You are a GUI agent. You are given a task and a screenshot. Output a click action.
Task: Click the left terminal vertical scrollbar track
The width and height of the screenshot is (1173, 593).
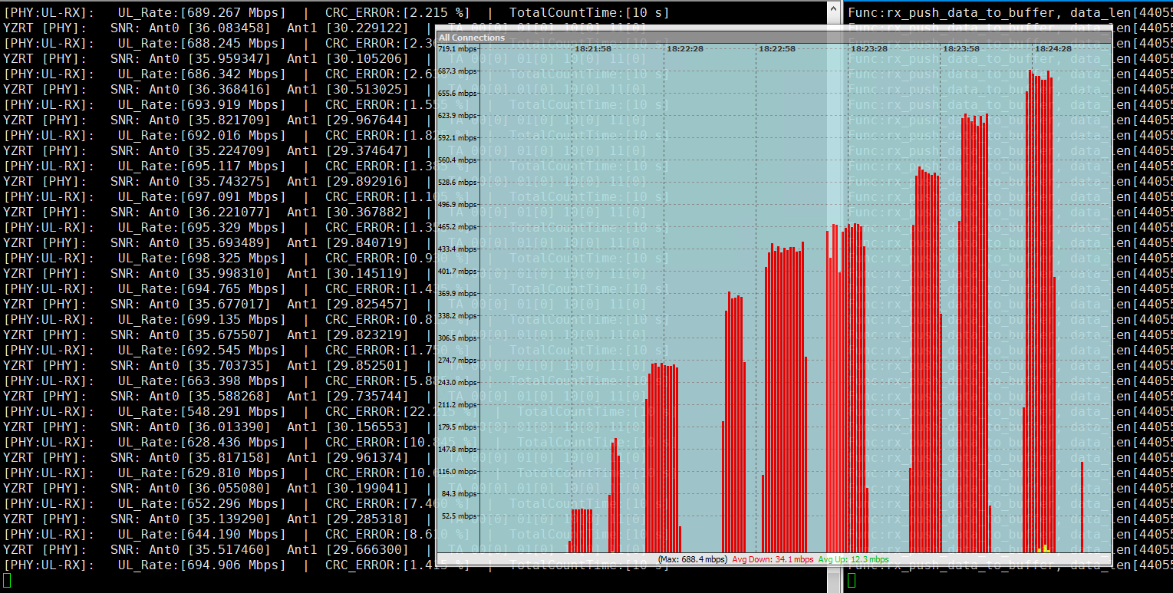coord(835,296)
